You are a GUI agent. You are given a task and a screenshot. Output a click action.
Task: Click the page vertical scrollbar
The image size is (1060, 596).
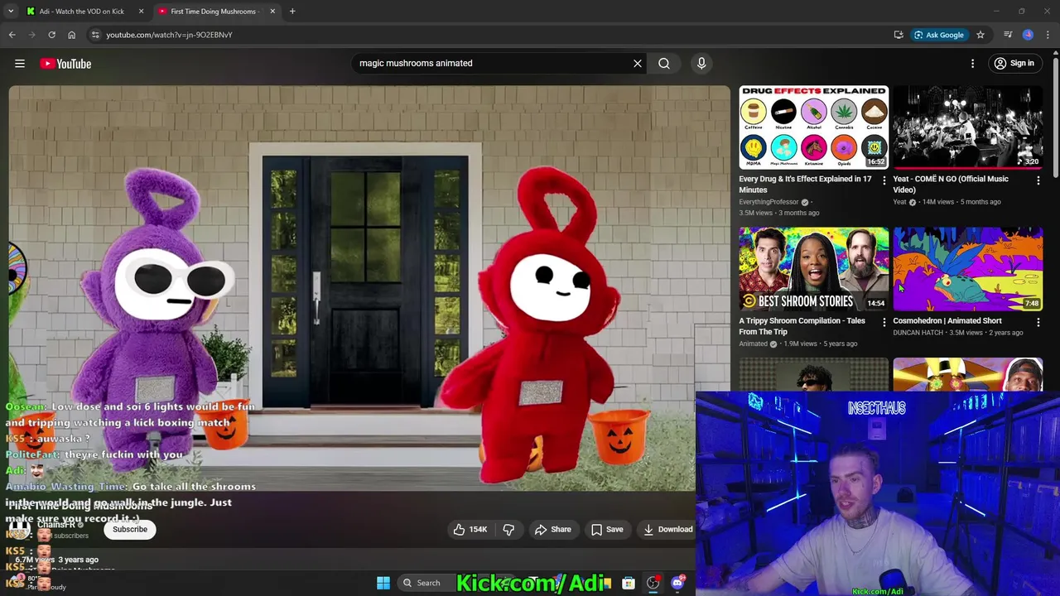(x=1055, y=116)
